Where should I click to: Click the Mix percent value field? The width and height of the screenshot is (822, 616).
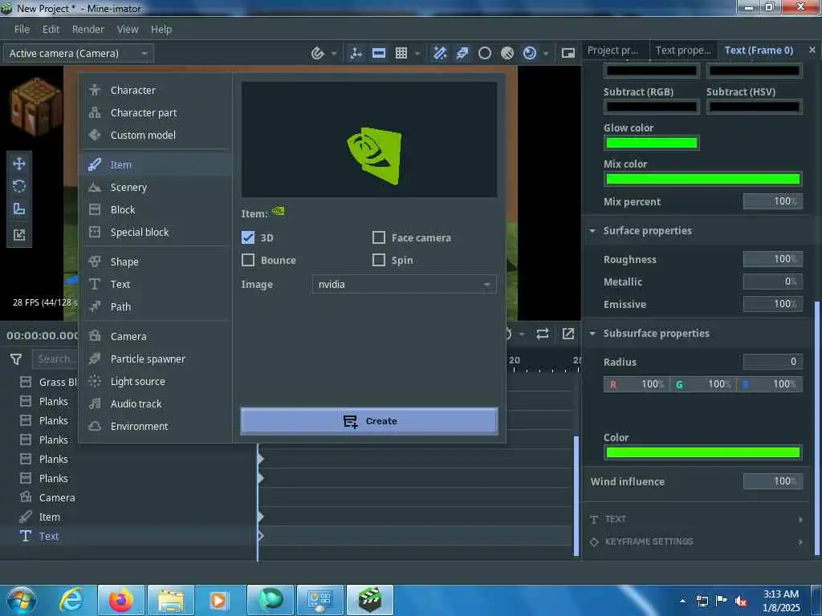click(x=773, y=201)
